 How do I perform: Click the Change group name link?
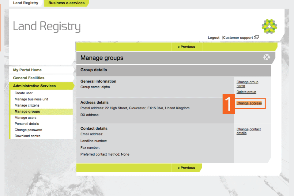247,84
